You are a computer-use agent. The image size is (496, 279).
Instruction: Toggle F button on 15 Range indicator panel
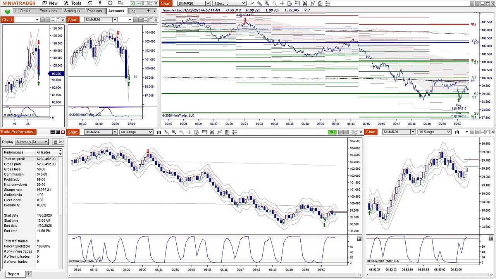click(x=491, y=239)
